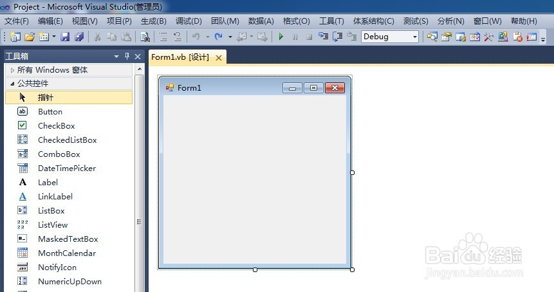Select the LinkLabel control in toolbox
Screen dimensions: 554x292
69,196
